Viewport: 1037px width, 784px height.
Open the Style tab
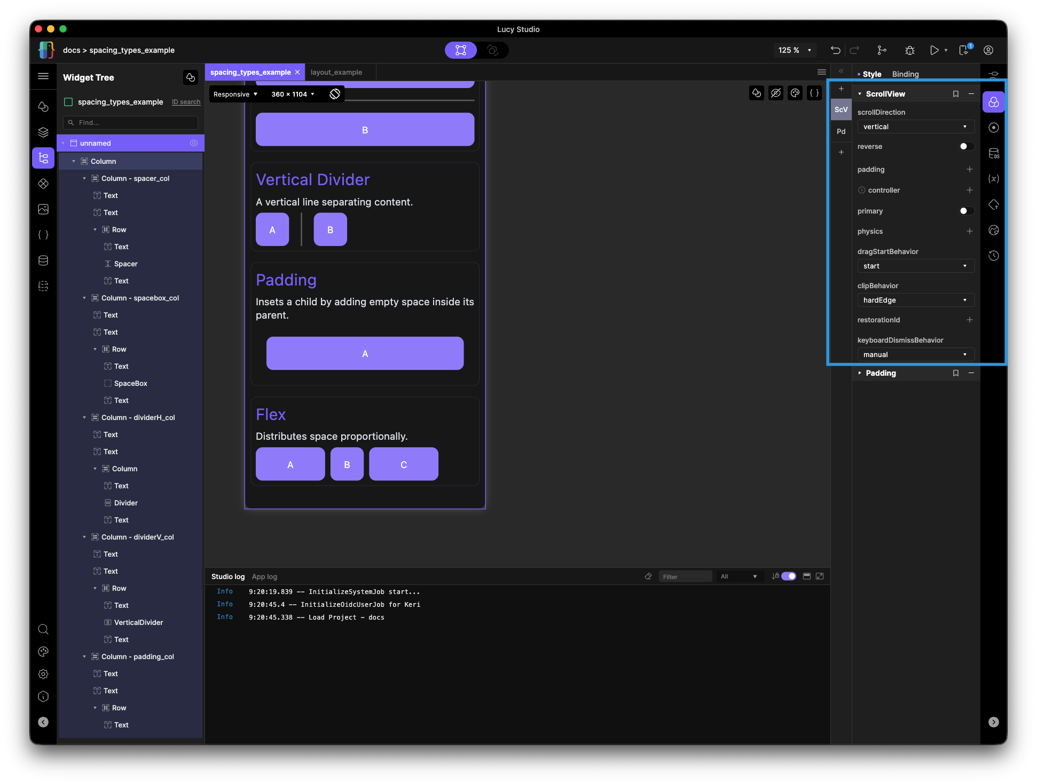pos(871,74)
